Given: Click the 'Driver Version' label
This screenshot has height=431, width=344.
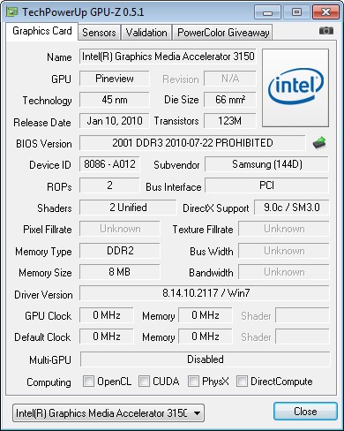Looking at the screenshot, I should coord(43,295).
